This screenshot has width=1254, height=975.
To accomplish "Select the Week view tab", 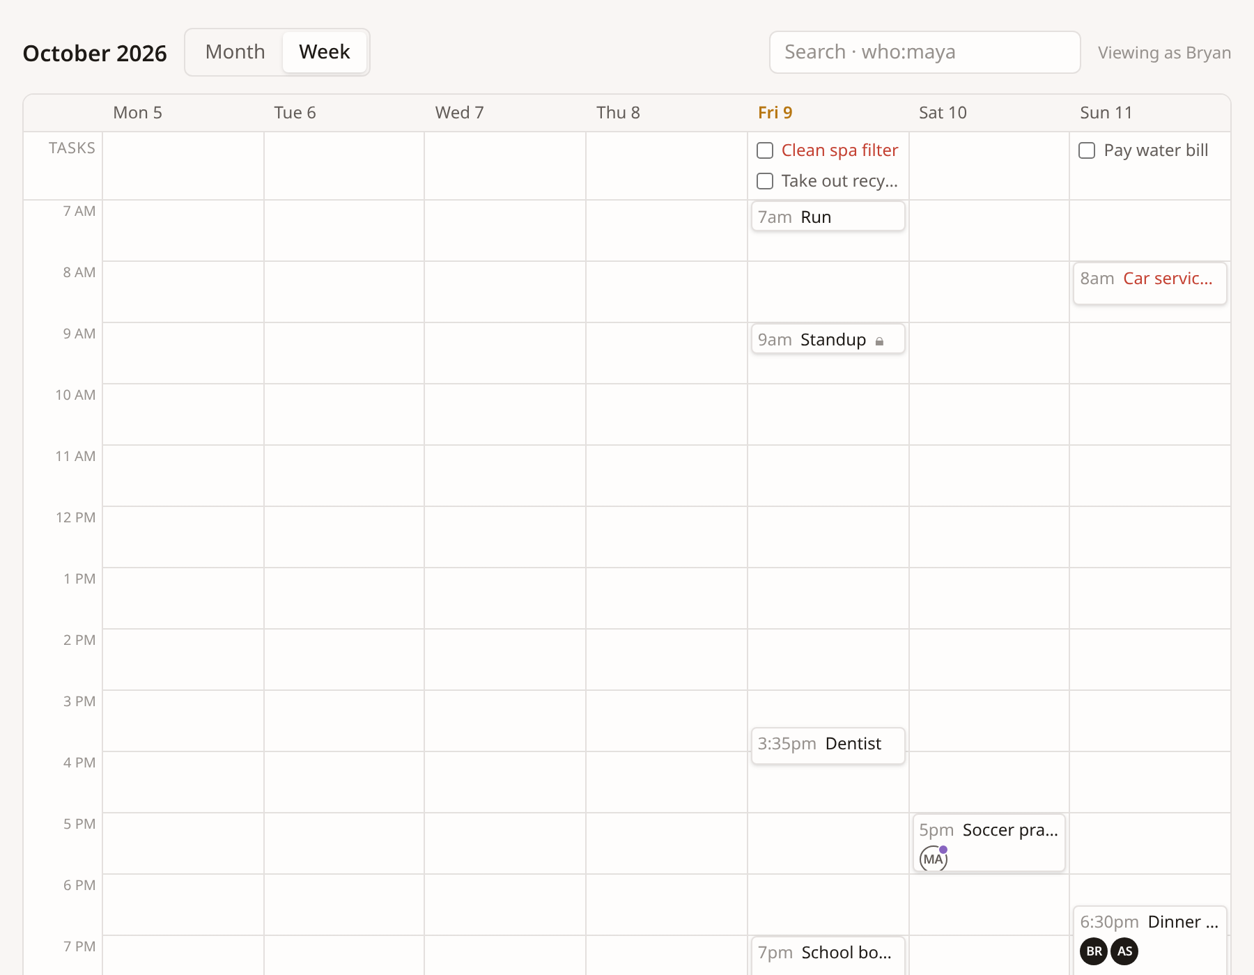I will [325, 52].
